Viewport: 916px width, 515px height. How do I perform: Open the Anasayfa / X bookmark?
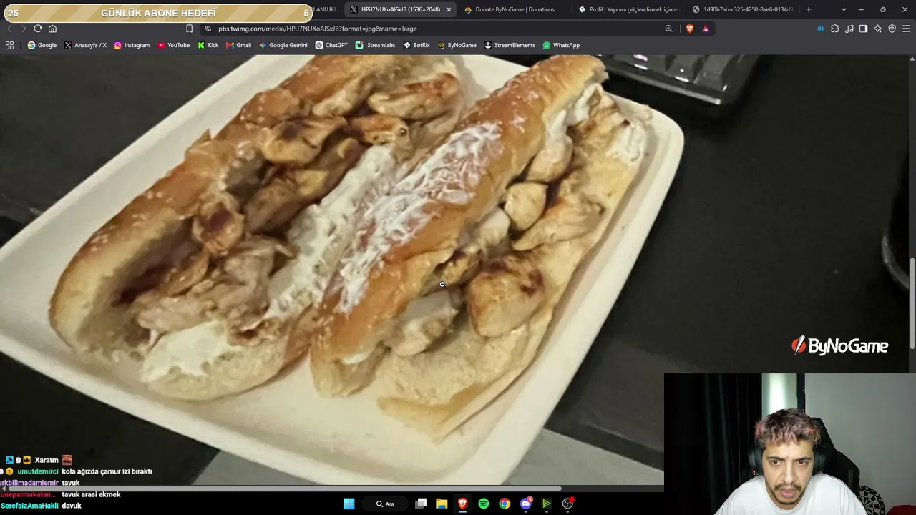click(x=85, y=45)
